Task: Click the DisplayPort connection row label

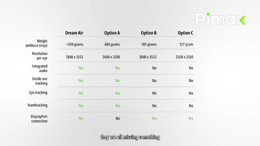Action: 39,119
